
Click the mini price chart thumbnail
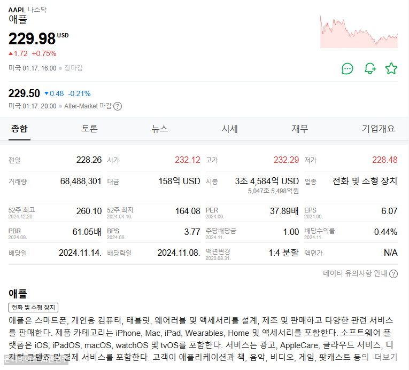pos(359,32)
